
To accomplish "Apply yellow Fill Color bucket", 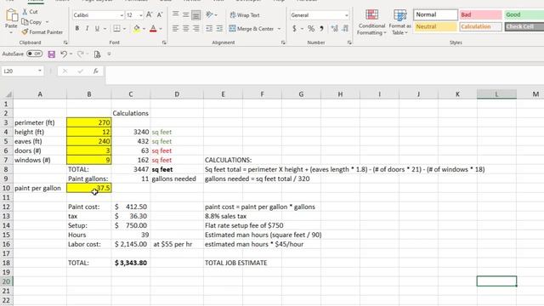I will pyautogui.click(x=137, y=28).
